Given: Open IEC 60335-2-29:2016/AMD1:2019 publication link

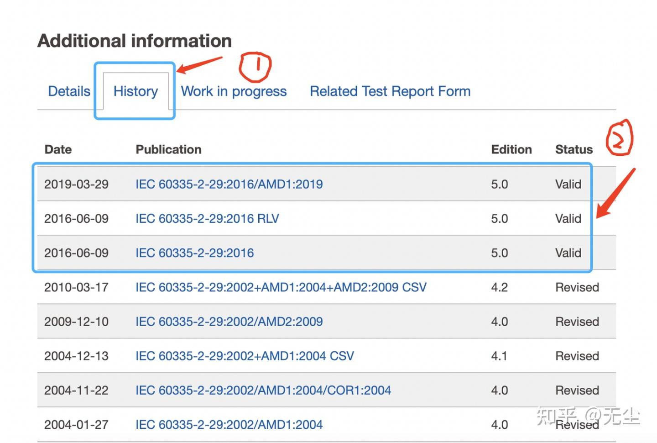Looking at the screenshot, I should pyautogui.click(x=229, y=184).
